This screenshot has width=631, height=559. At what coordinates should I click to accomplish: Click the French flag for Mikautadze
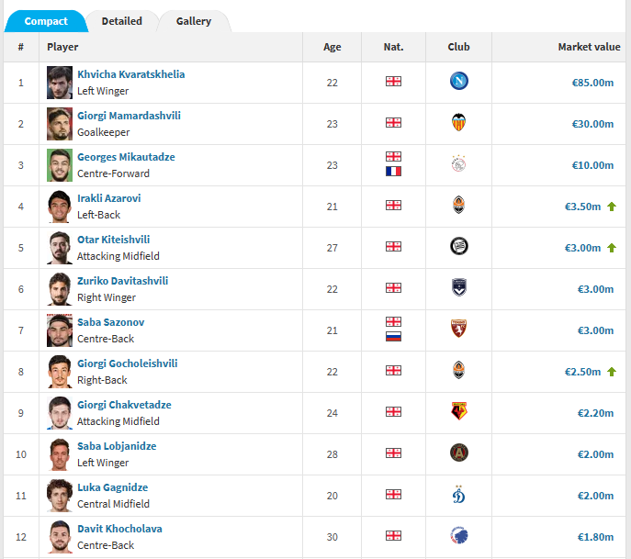coord(393,172)
